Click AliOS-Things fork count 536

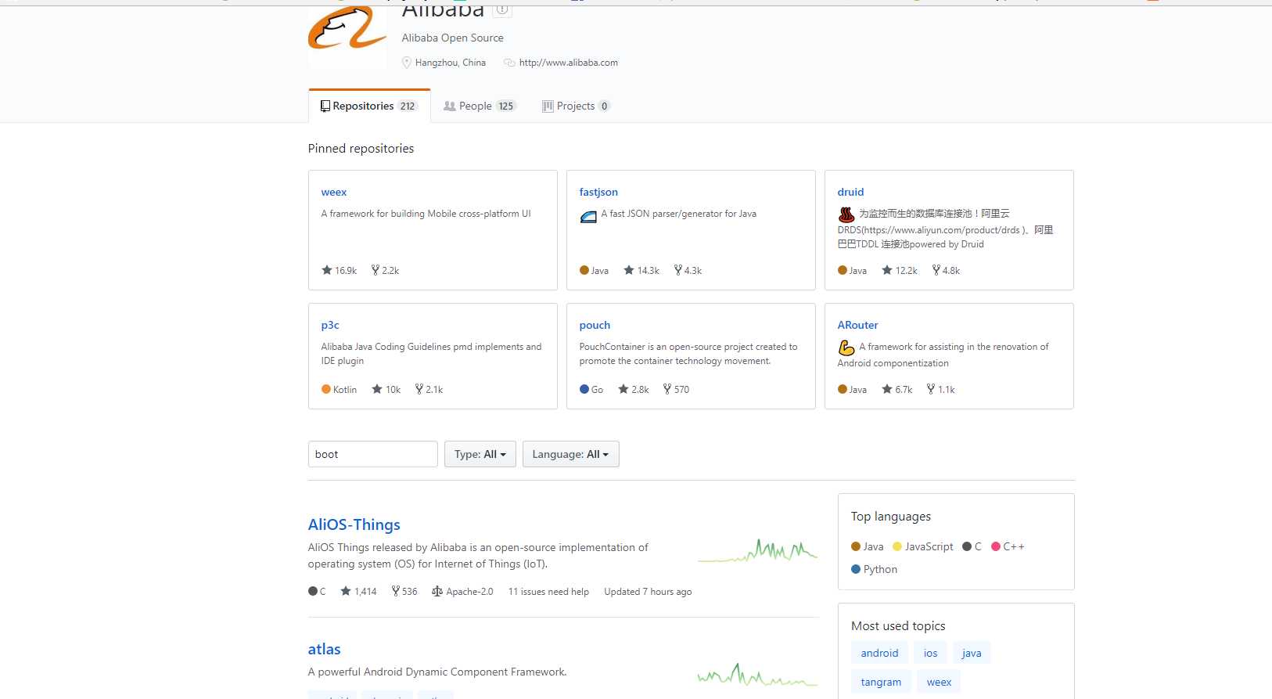[x=404, y=592]
